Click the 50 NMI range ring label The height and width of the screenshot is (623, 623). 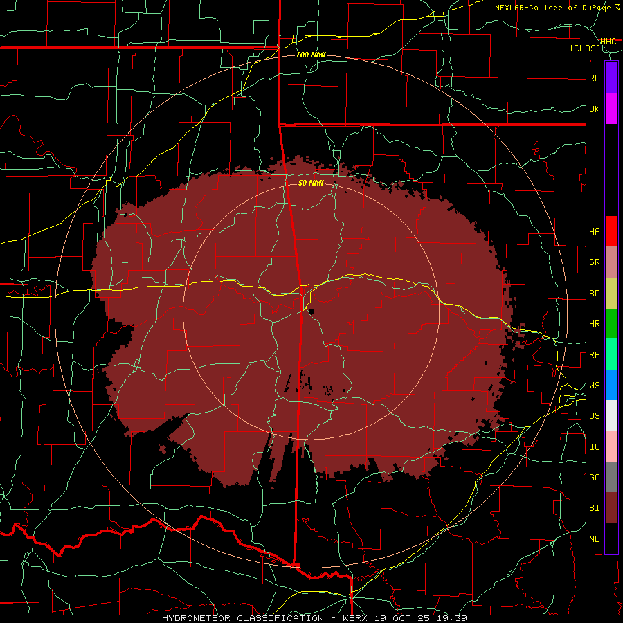click(x=311, y=183)
